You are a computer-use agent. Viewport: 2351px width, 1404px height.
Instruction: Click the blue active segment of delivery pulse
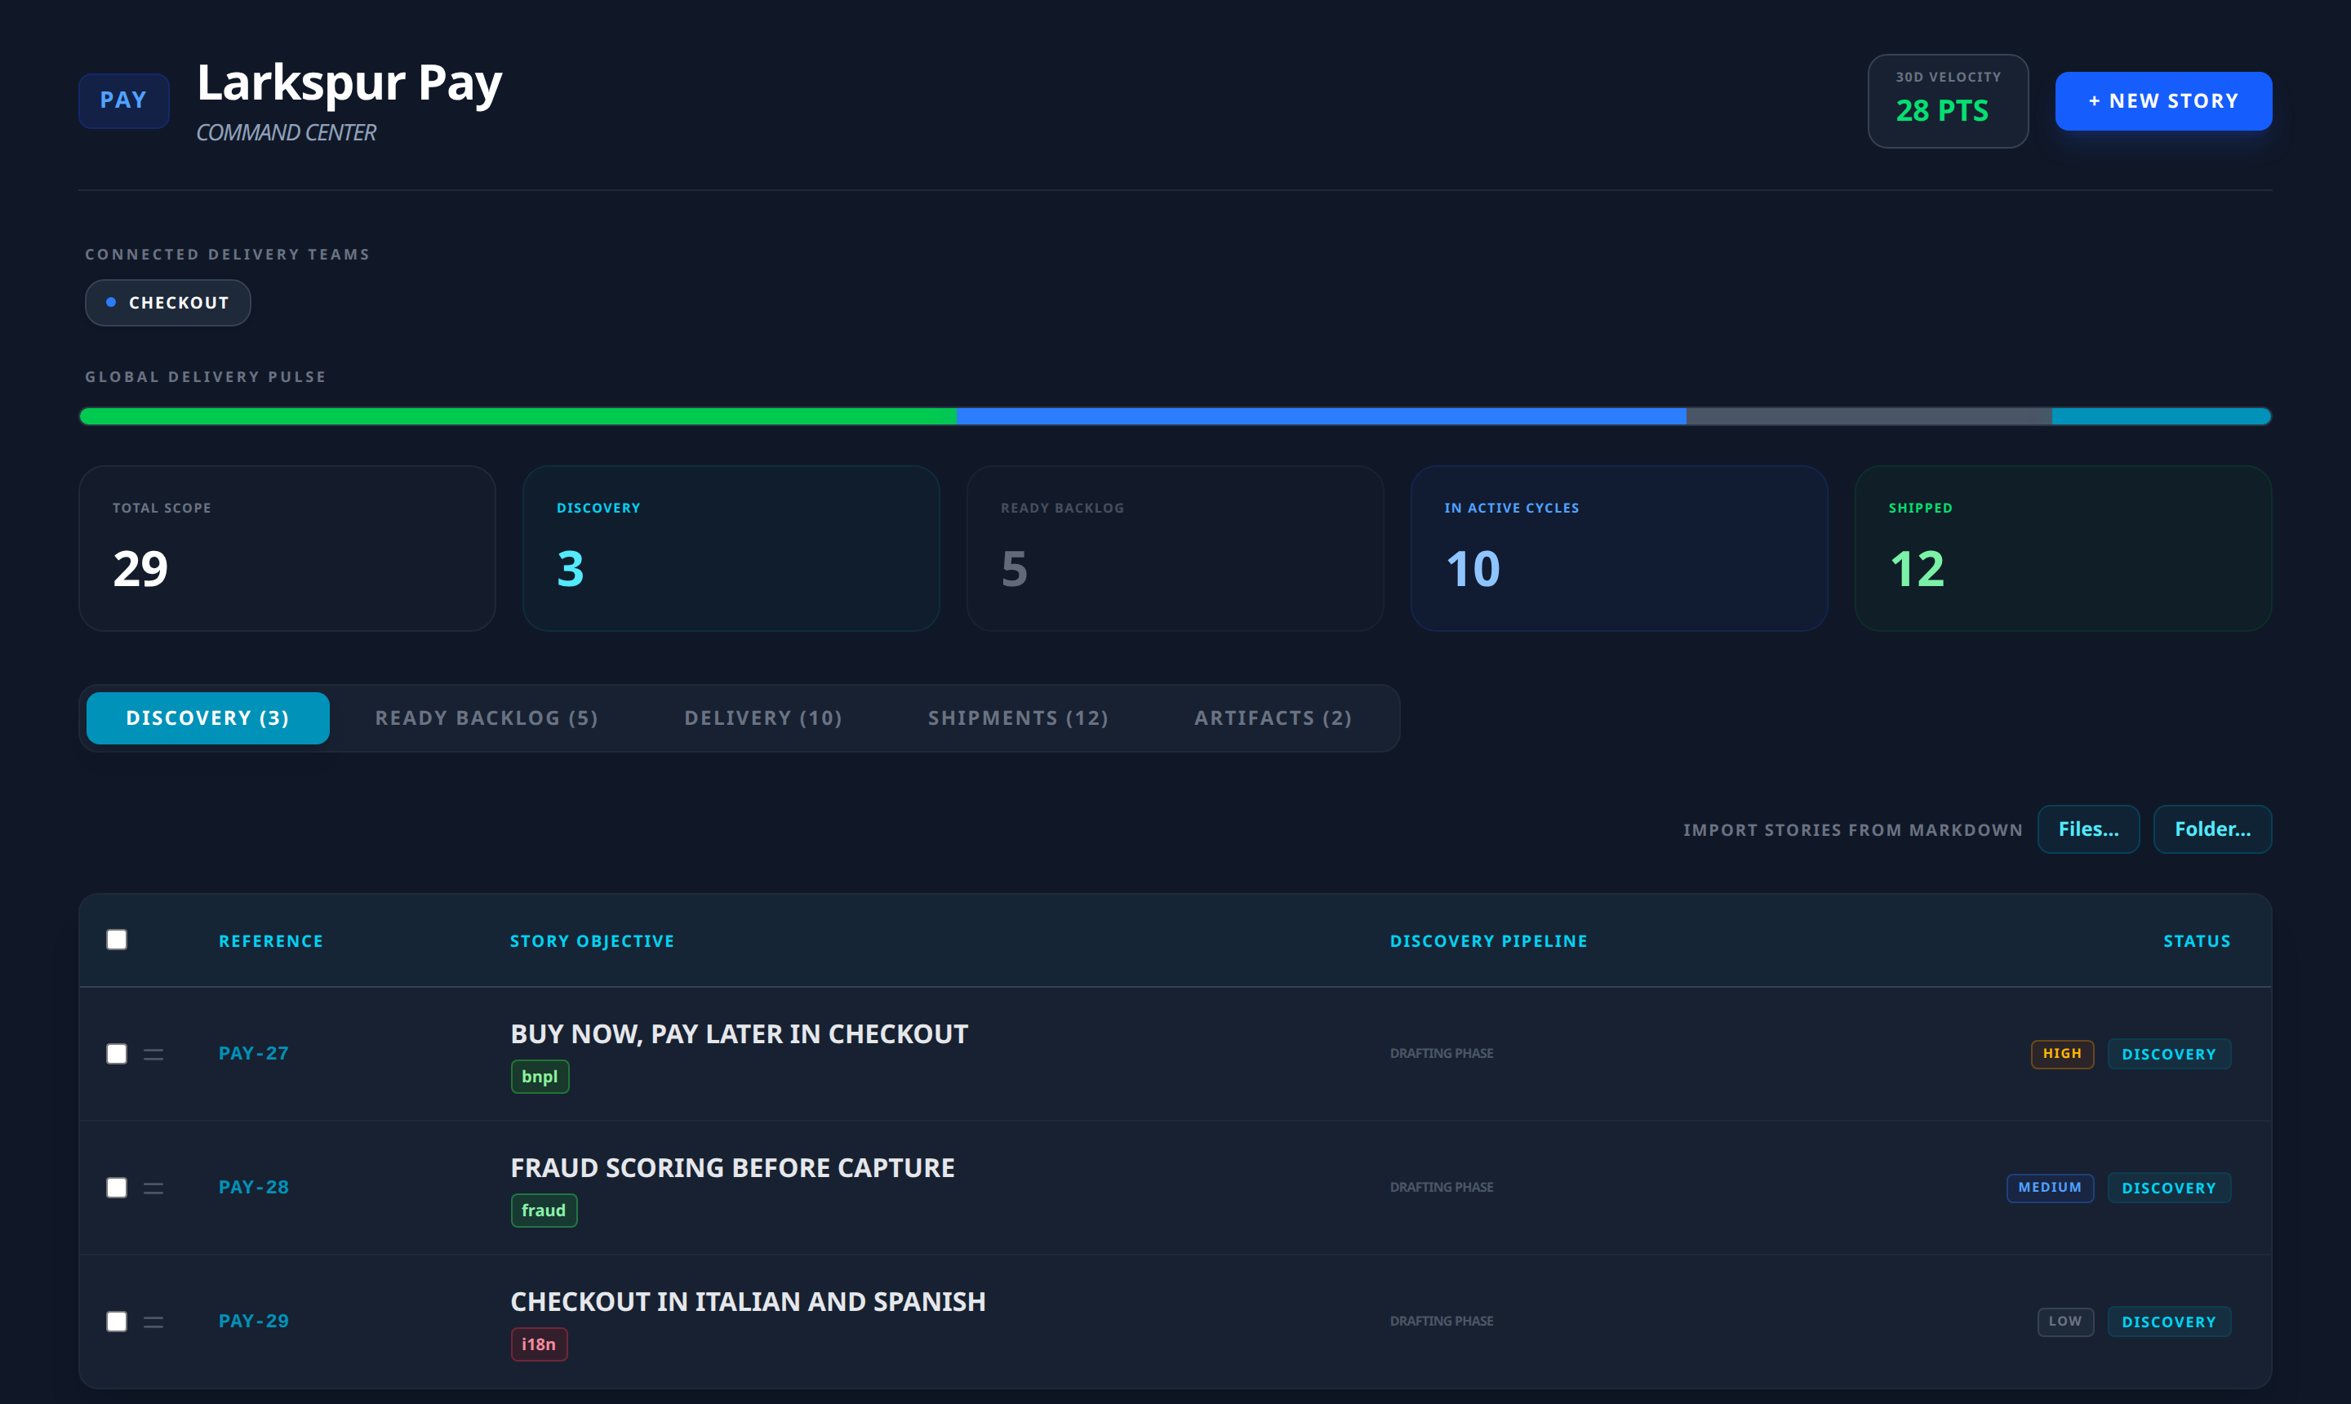1321,416
